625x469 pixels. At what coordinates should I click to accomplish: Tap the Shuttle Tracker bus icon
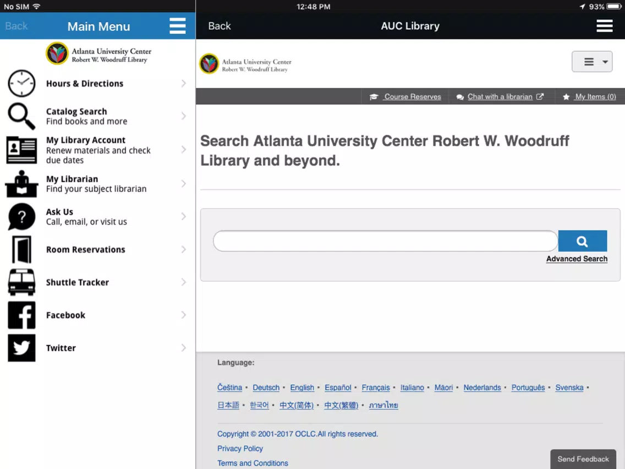(21, 282)
